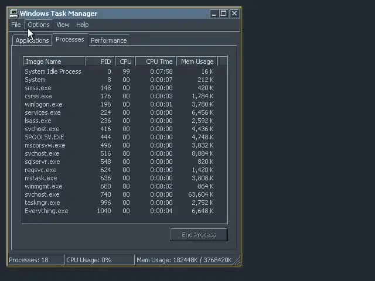Click Mem Usage status bar entry
Viewport: 375px width, 281px height.
(184, 260)
